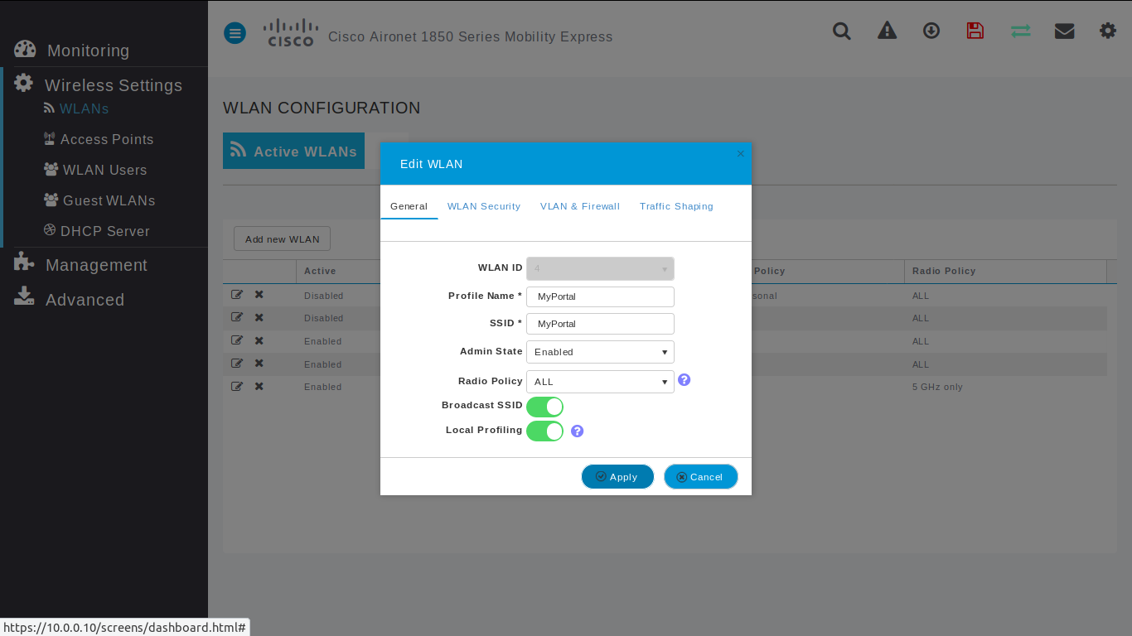Screen dimensions: 1132x636
Task: Open the settings gear icon in header
Action: click(1108, 31)
